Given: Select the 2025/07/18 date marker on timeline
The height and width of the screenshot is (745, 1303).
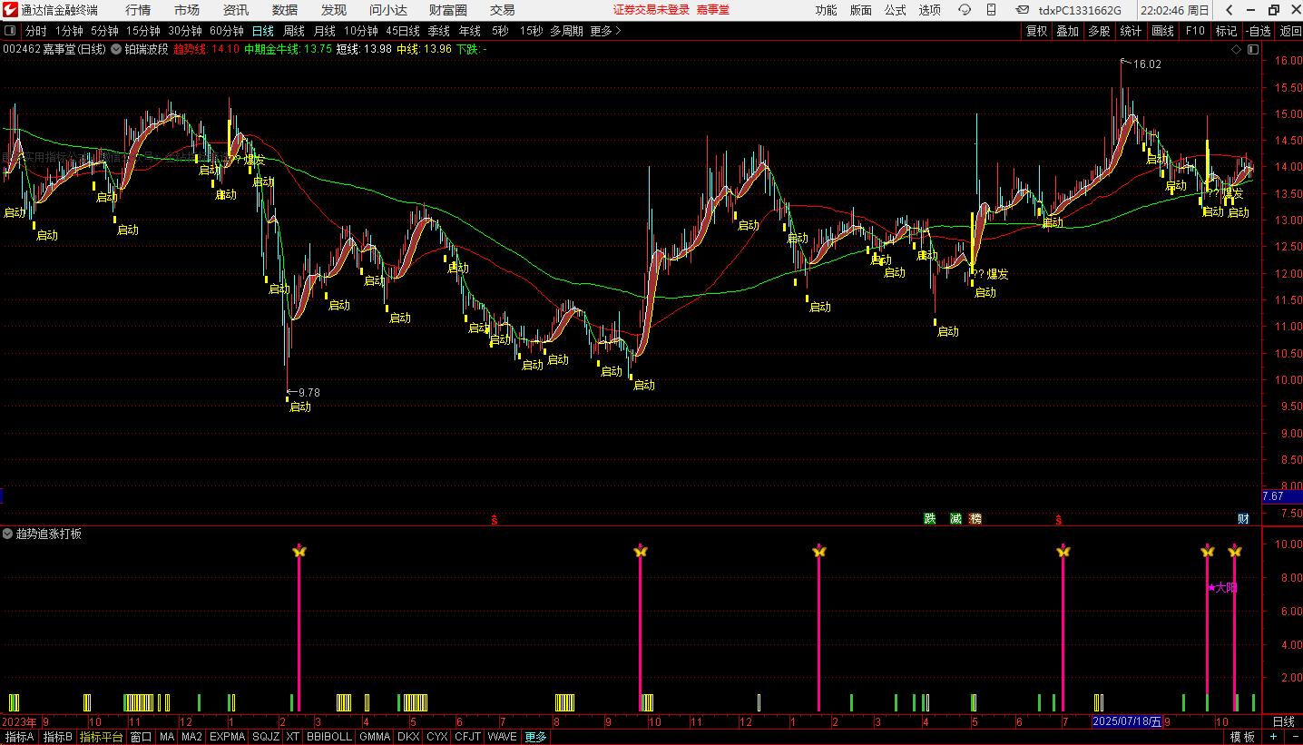Looking at the screenshot, I should [1126, 722].
